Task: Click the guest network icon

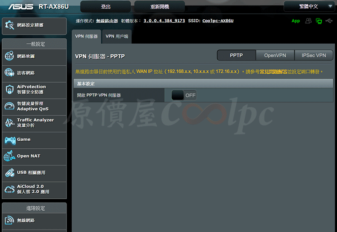Action: 9,72
